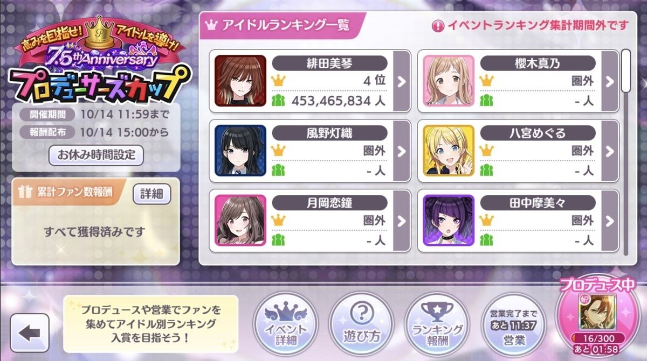Select 八宮めぐる portrait icon
647x361 pixels.
449,151
